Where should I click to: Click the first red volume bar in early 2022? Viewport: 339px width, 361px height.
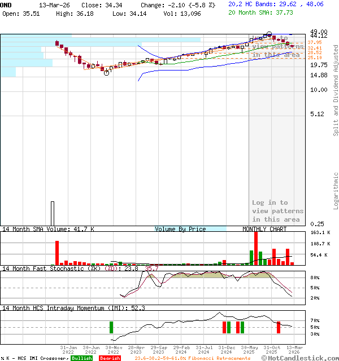coord(56,253)
